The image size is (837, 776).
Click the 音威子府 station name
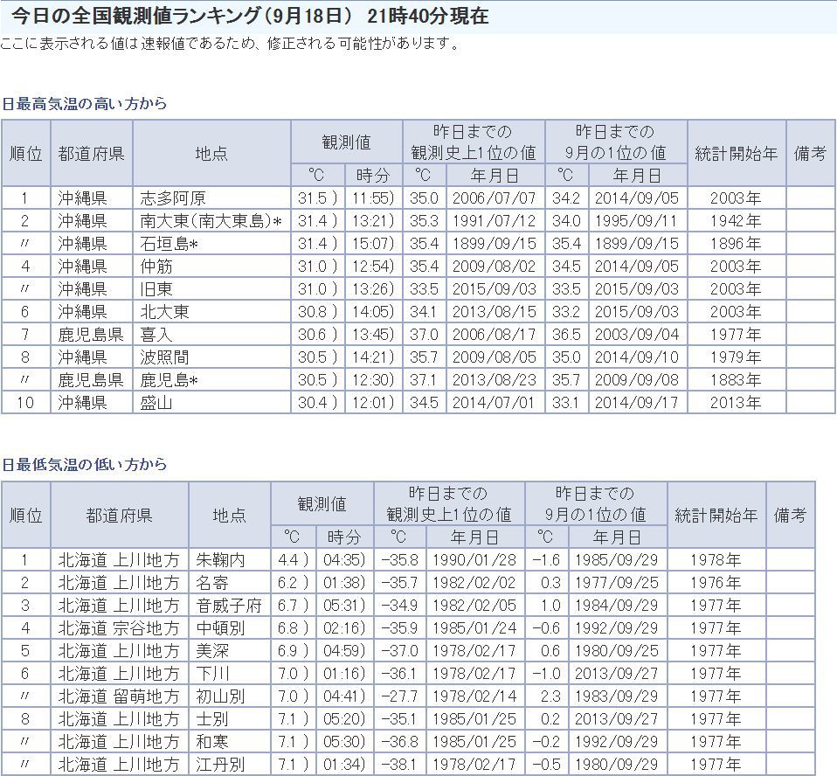tap(227, 606)
